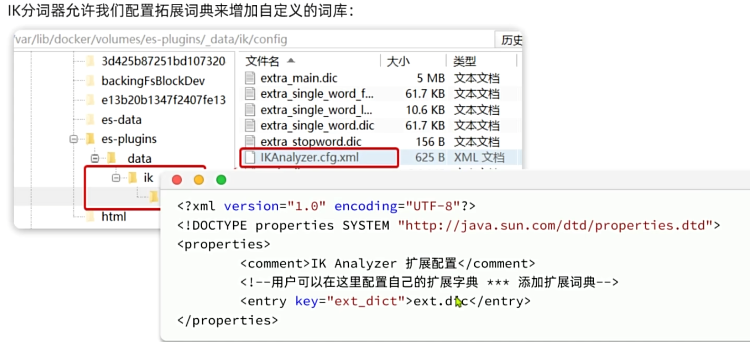Click the html folder icon
The image size is (750, 342).
pos(90,217)
